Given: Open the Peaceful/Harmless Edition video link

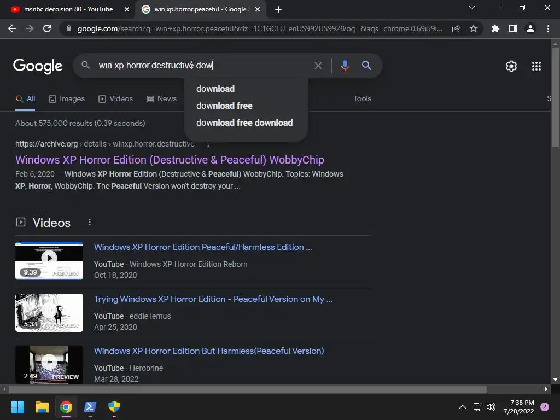Looking at the screenshot, I should 203,247.
